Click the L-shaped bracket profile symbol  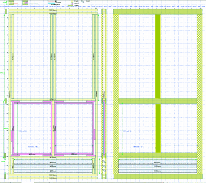pyautogui.click(x=71, y=3)
